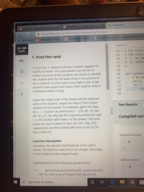
Task: Reload the HackerRank page
Action: point(31,35)
